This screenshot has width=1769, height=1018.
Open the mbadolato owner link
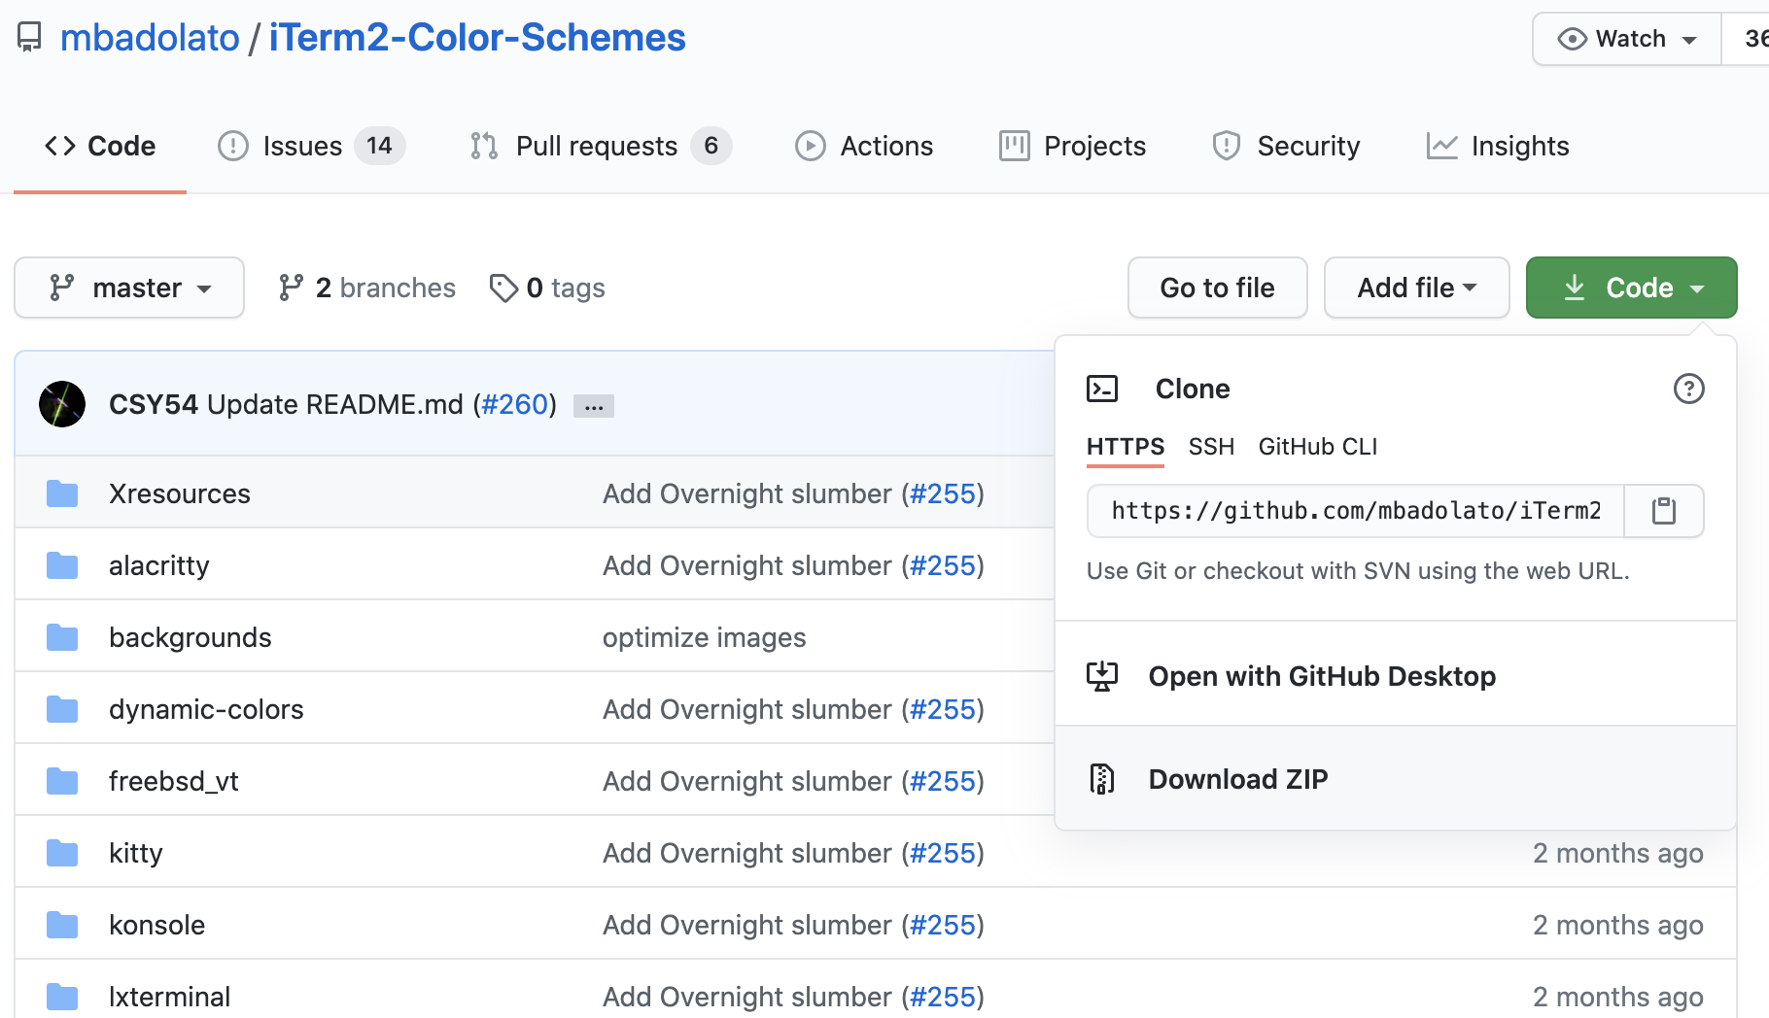tap(150, 38)
